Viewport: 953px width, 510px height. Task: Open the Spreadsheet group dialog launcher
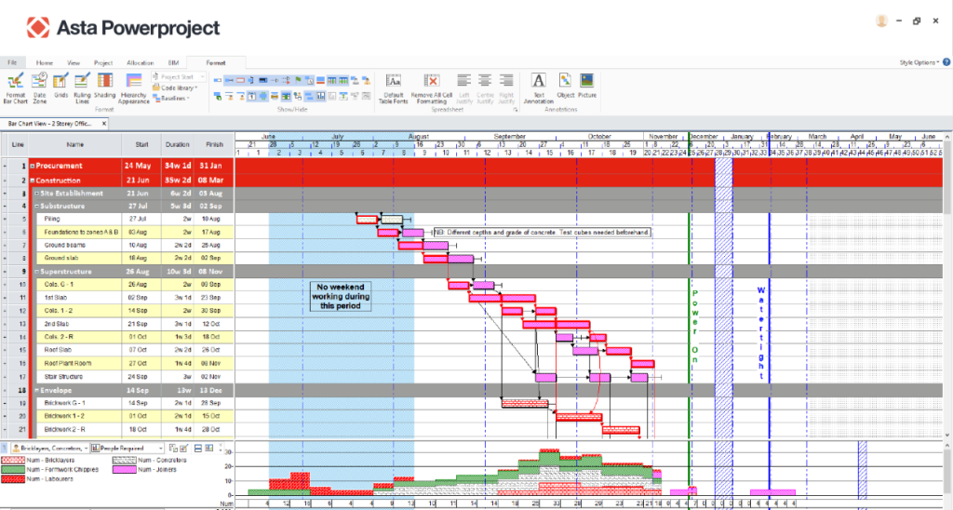point(515,110)
